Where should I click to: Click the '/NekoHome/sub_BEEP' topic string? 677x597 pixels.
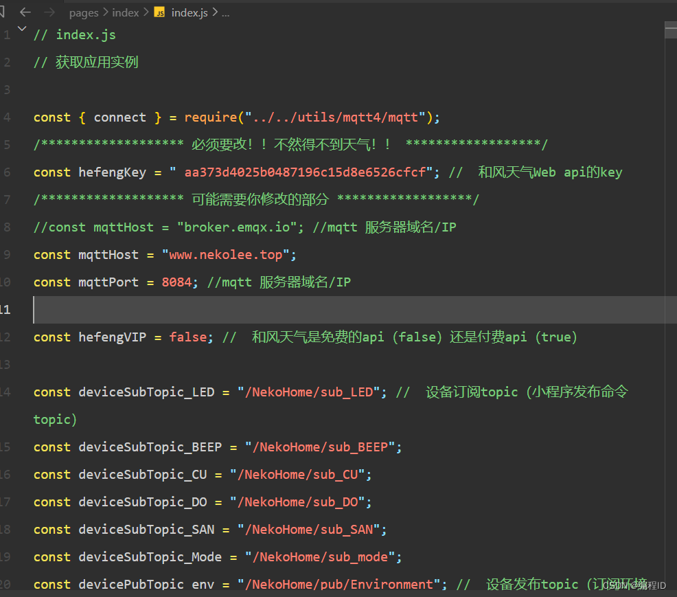pyautogui.click(x=320, y=447)
